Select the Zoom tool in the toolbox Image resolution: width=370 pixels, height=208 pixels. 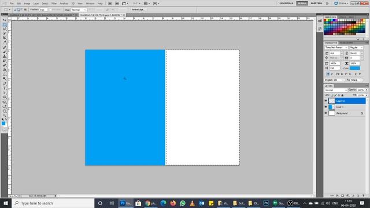coord(4,116)
